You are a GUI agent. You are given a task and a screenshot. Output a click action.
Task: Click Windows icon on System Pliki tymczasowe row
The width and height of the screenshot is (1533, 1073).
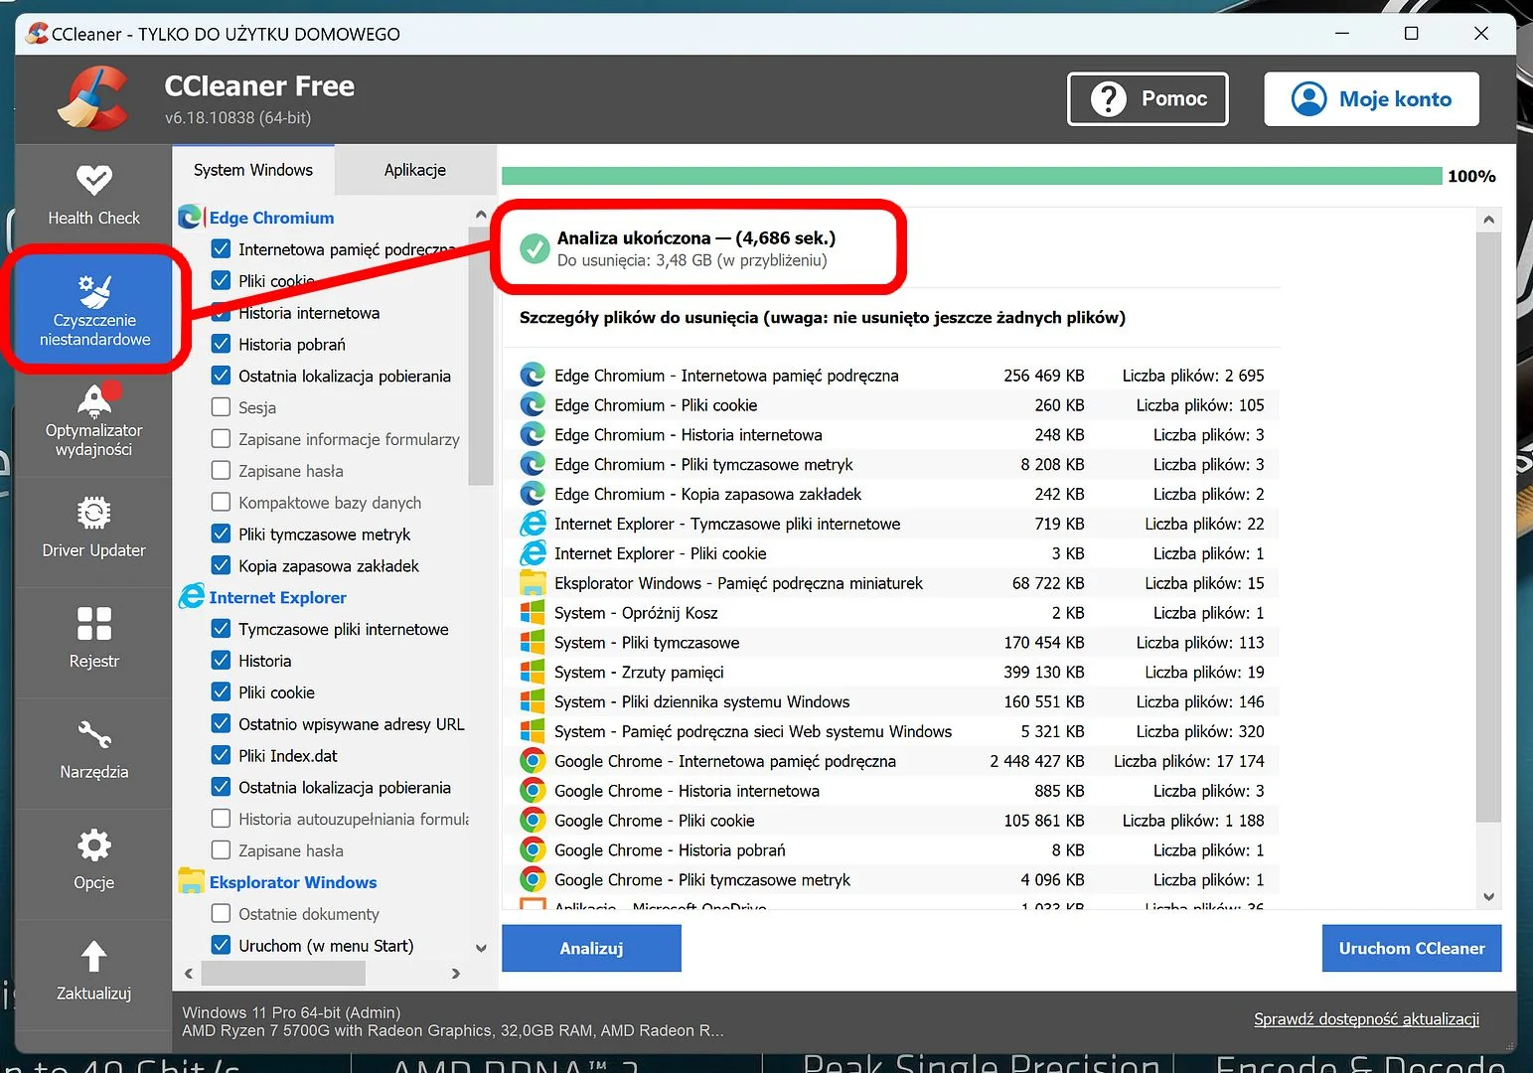[x=533, y=643]
